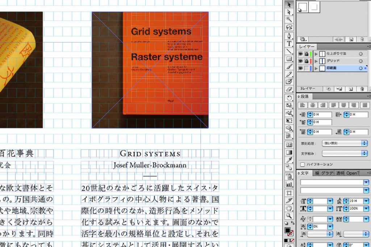Viewport: 371px width, 247px height.
Task: Click the black fill color swatch
Action: pos(287,230)
